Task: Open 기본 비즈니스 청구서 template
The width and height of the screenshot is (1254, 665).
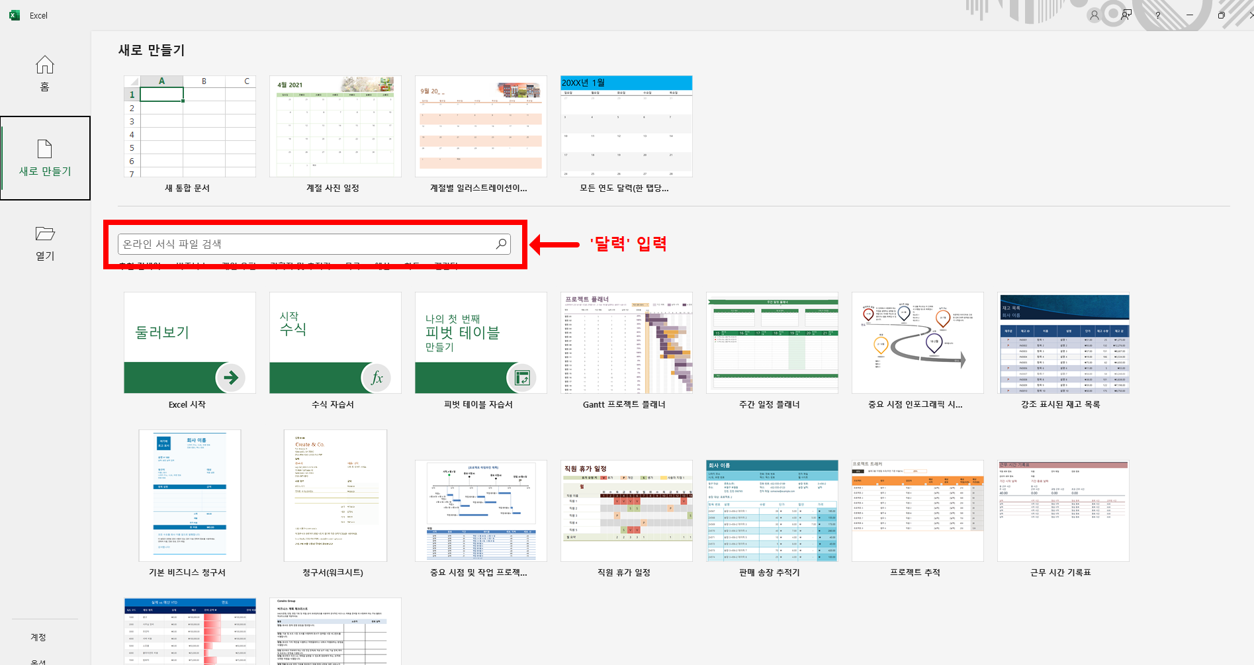Action: 190,496
